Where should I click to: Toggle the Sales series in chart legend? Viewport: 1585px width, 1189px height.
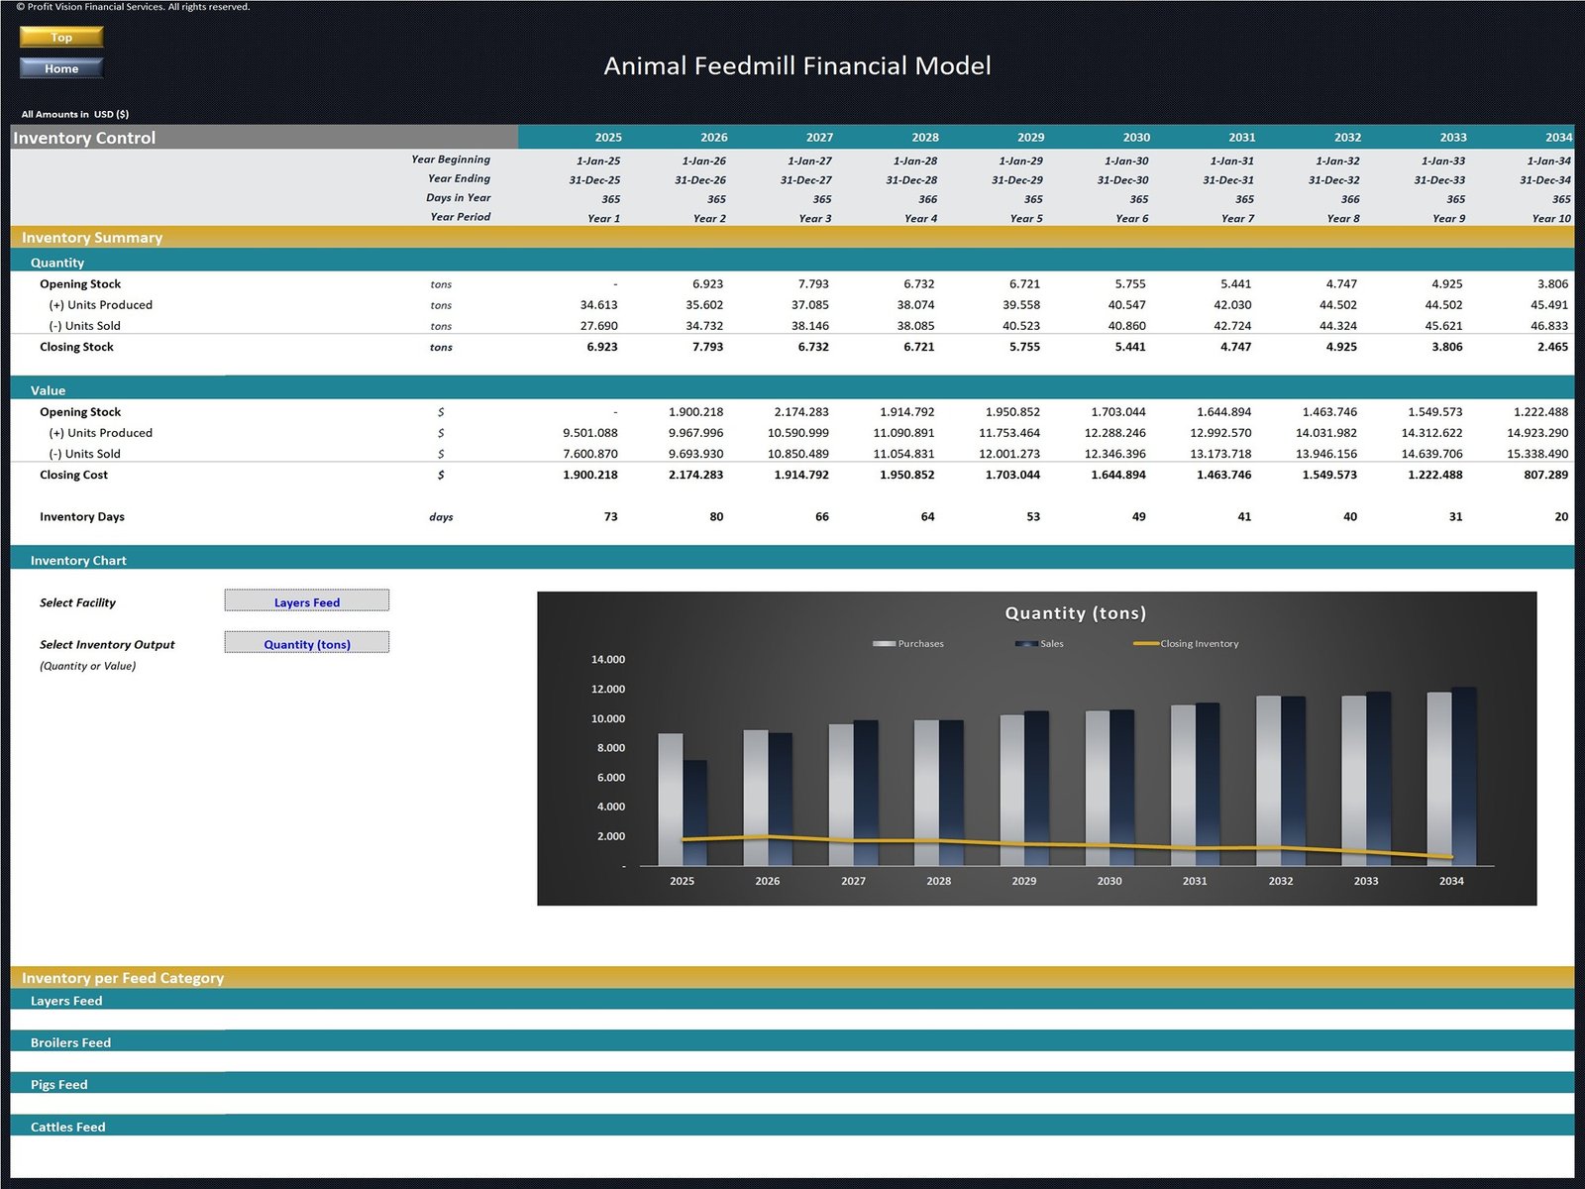coord(1040,643)
